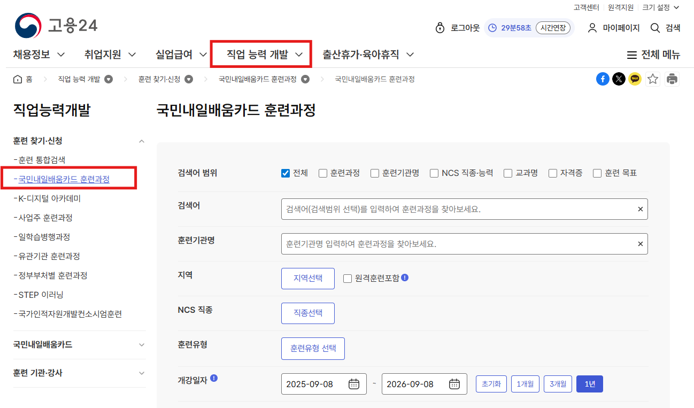Open 채용정보 menu

tap(39, 55)
